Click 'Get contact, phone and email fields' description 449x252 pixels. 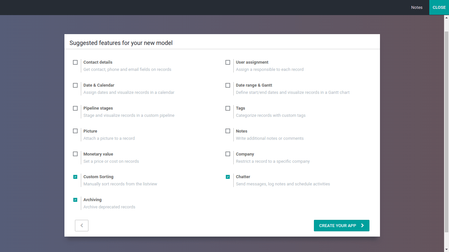coord(127,70)
